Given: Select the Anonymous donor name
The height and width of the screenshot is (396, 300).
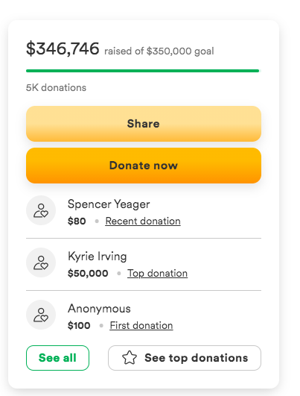Looking at the screenshot, I should 99,309.
